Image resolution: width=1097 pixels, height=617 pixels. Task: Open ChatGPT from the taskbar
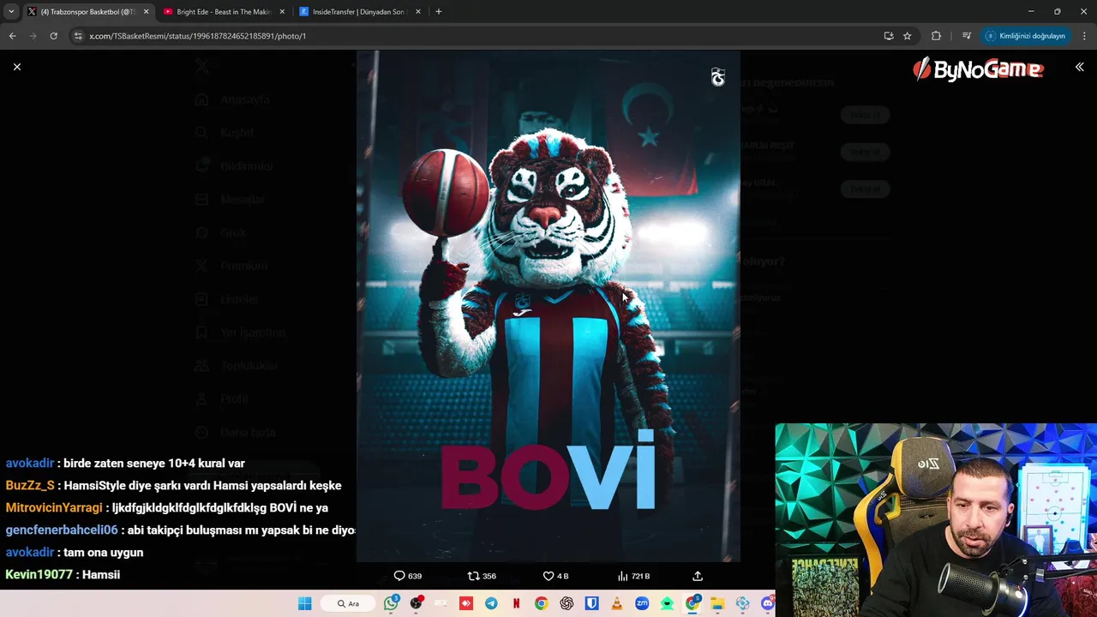point(566,603)
